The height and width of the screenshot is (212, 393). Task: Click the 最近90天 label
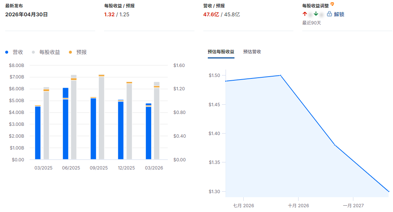click(312, 23)
